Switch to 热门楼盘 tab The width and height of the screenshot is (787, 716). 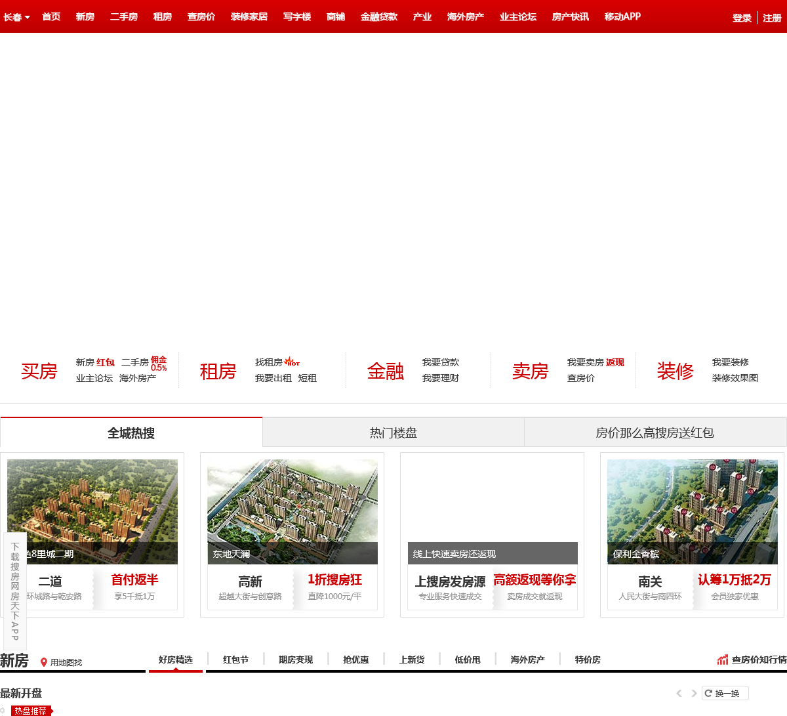(x=393, y=432)
